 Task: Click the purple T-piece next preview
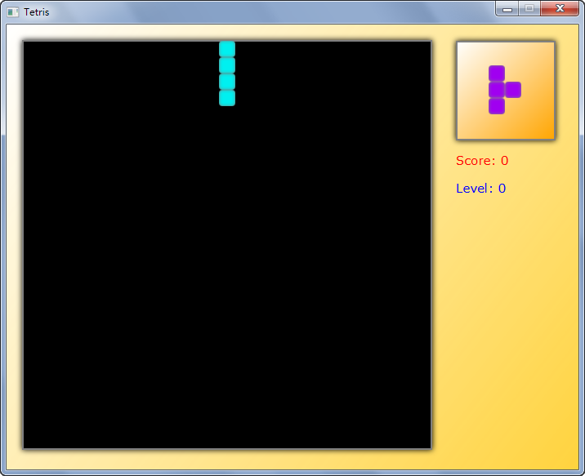pos(505,90)
